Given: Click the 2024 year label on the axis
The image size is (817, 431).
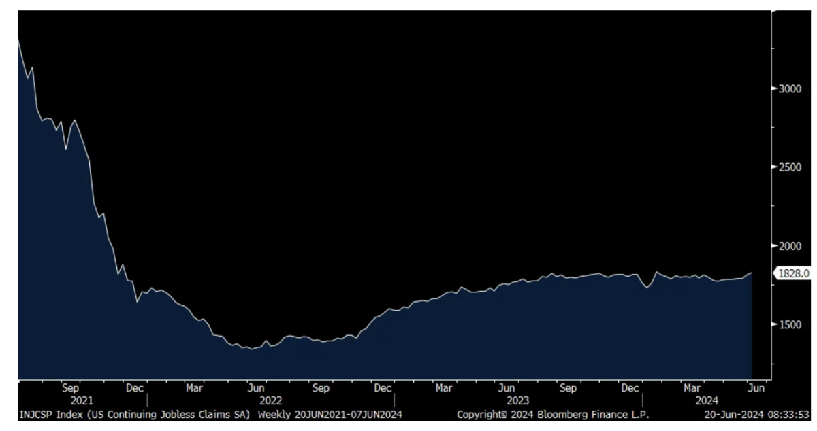Looking at the screenshot, I should point(703,401).
